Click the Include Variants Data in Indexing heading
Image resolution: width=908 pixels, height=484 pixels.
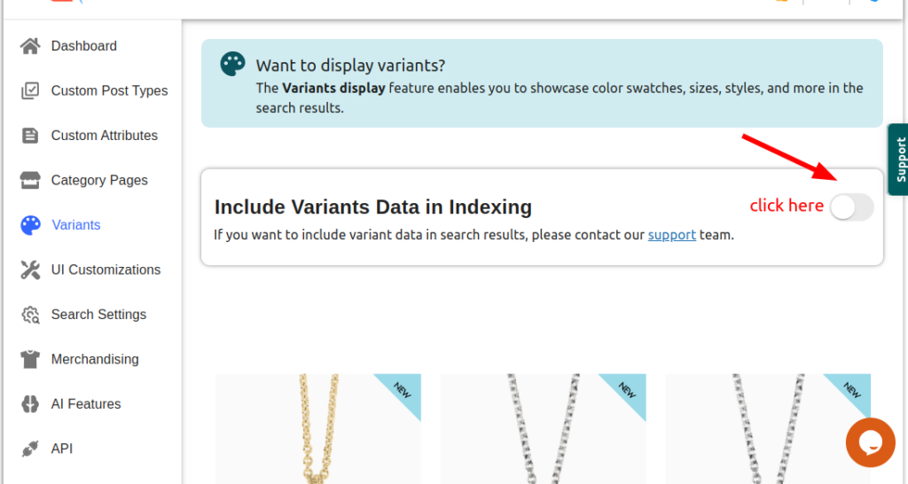373,207
